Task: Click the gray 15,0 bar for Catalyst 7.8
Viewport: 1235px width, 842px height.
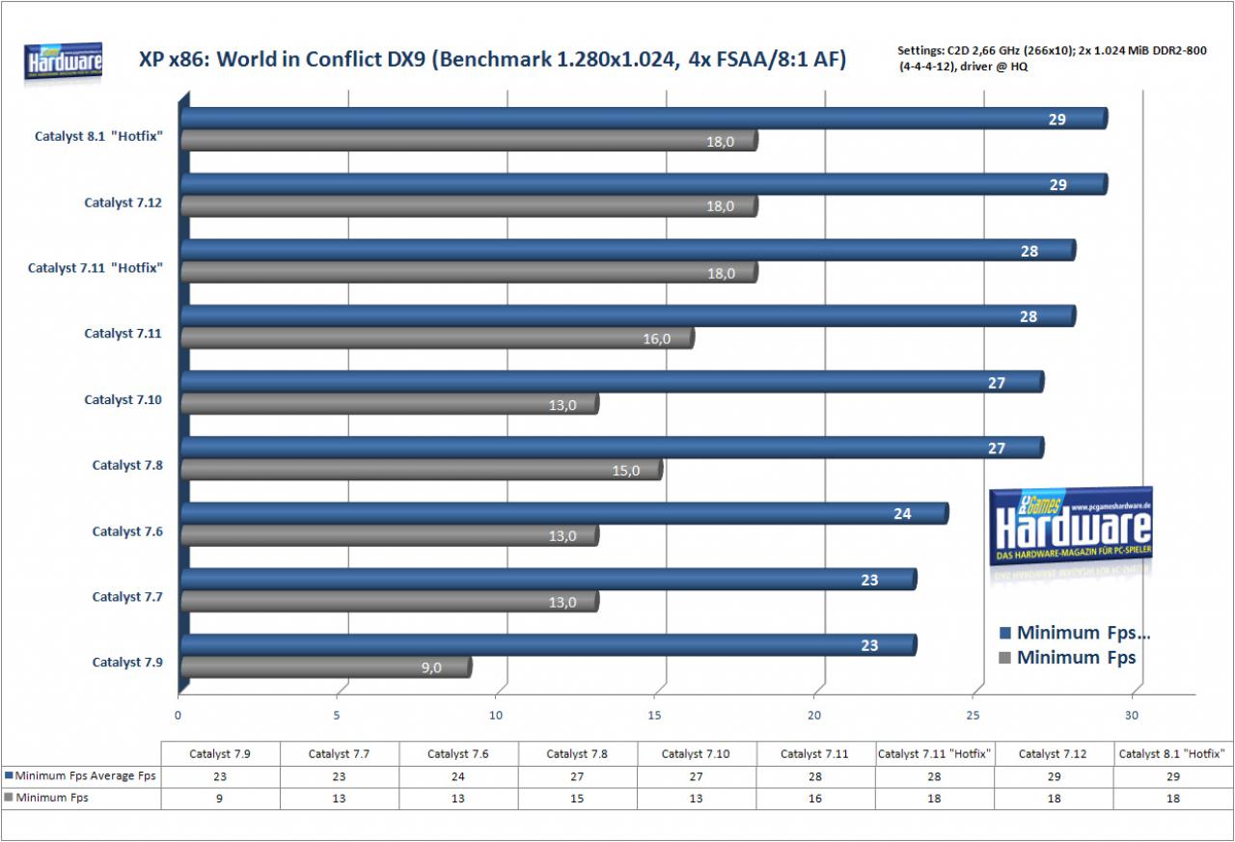Action: tap(422, 470)
